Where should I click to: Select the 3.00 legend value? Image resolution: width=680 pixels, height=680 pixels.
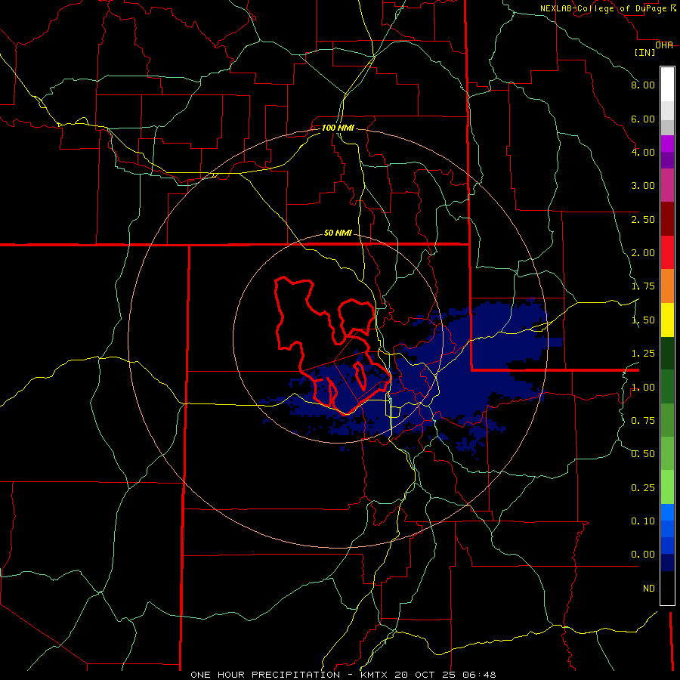point(643,186)
